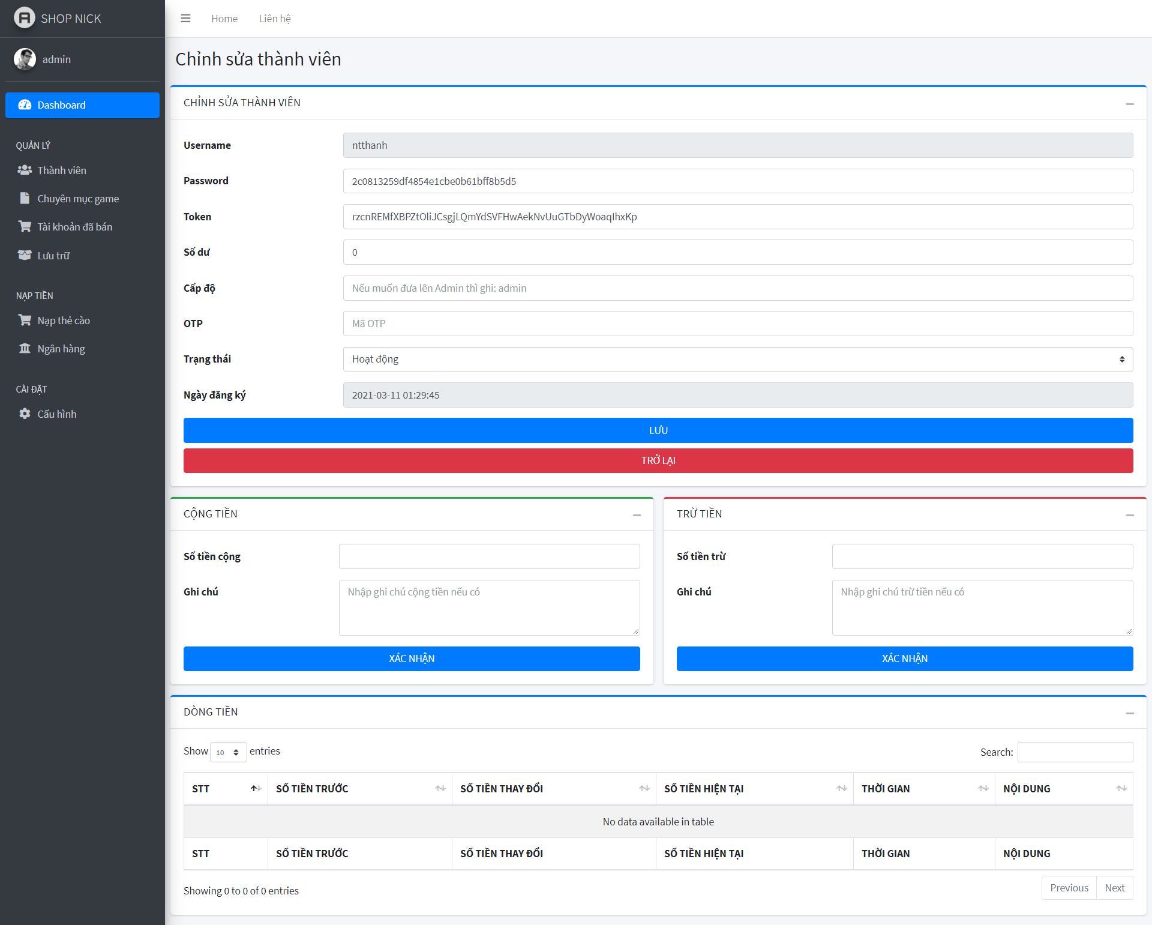Click the admin avatar picture
This screenshot has width=1152, height=925.
point(25,59)
